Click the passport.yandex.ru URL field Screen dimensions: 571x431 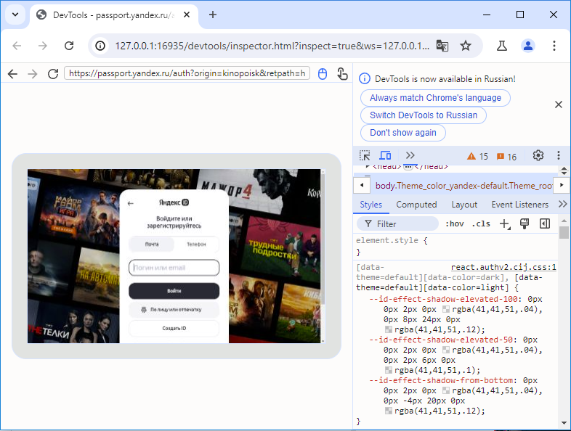point(187,73)
